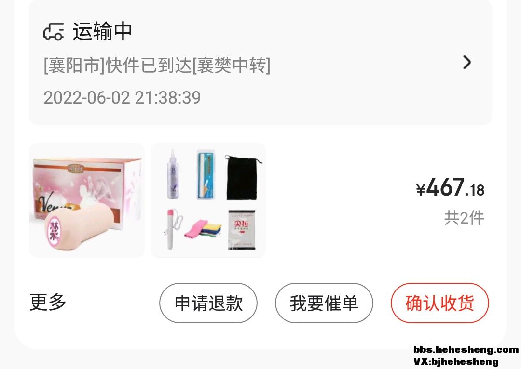Tap the blue packaged item image

click(206, 174)
